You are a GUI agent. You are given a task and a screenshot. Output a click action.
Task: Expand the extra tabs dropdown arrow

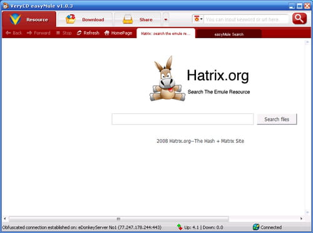[166, 19]
